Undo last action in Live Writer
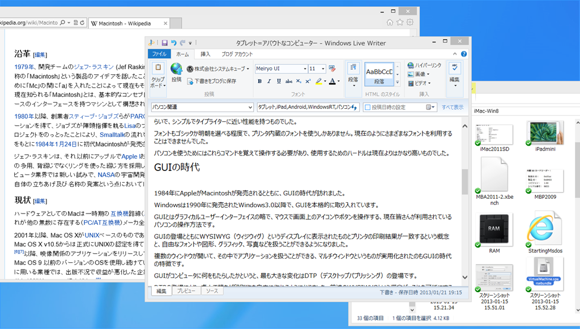 (x=173, y=43)
